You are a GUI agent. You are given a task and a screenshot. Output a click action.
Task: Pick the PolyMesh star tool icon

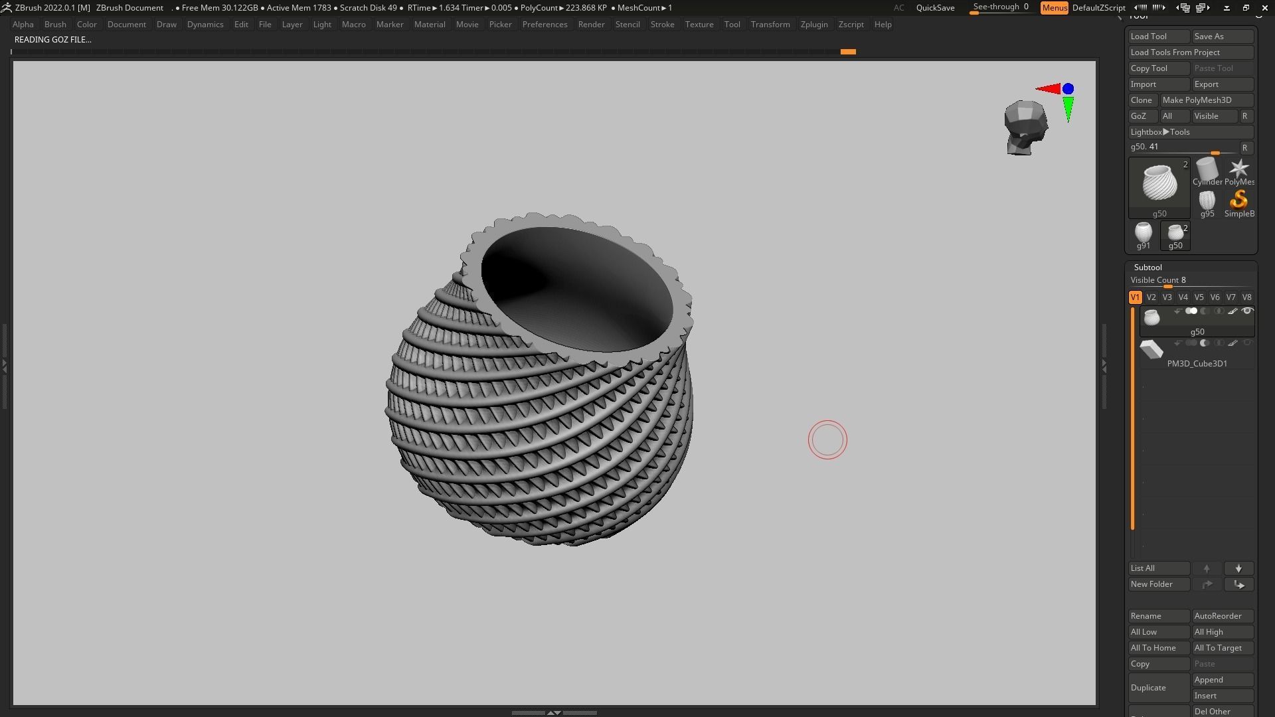click(1239, 171)
